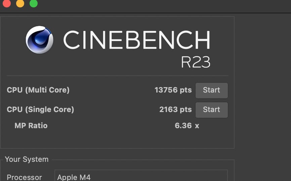
Task: Click the Cinebench sphere logo icon
Action: point(39,40)
